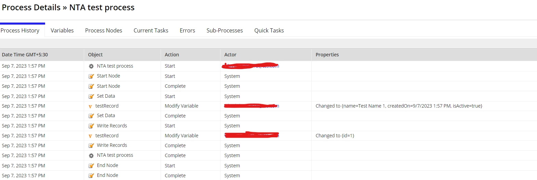Click the redacted actor link in first row

click(x=251, y=66)
